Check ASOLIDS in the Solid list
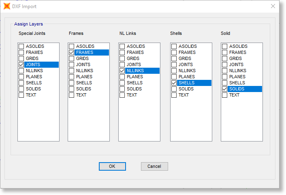Image resolution: width=286 pixels, height=195 pixels. [x=225, y=47]
